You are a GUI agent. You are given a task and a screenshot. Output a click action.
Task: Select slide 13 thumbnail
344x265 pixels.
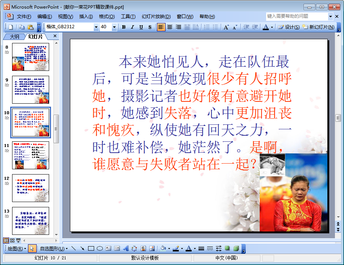tap(31, 221)
